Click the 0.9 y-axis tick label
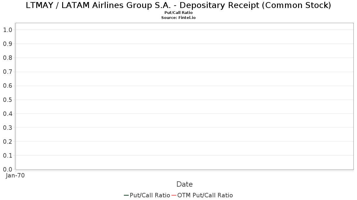 (x=7, y=44)
